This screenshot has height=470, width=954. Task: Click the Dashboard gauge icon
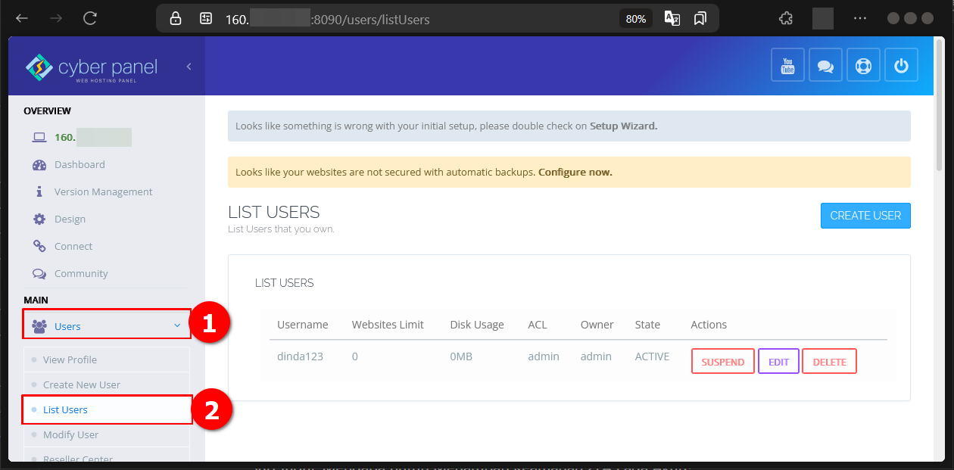point(39,165)
